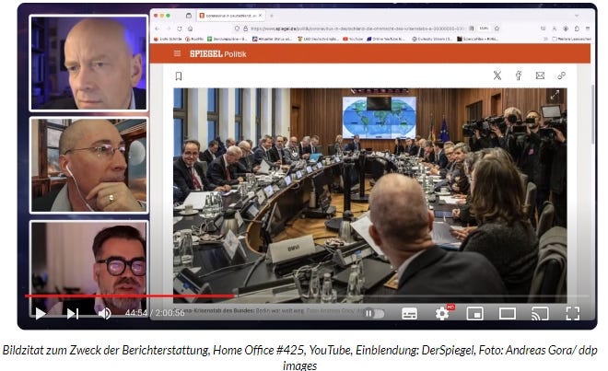The image size is (608, 371).
Task: Reload the Spiegel page
Action: [x=180, y=29]
